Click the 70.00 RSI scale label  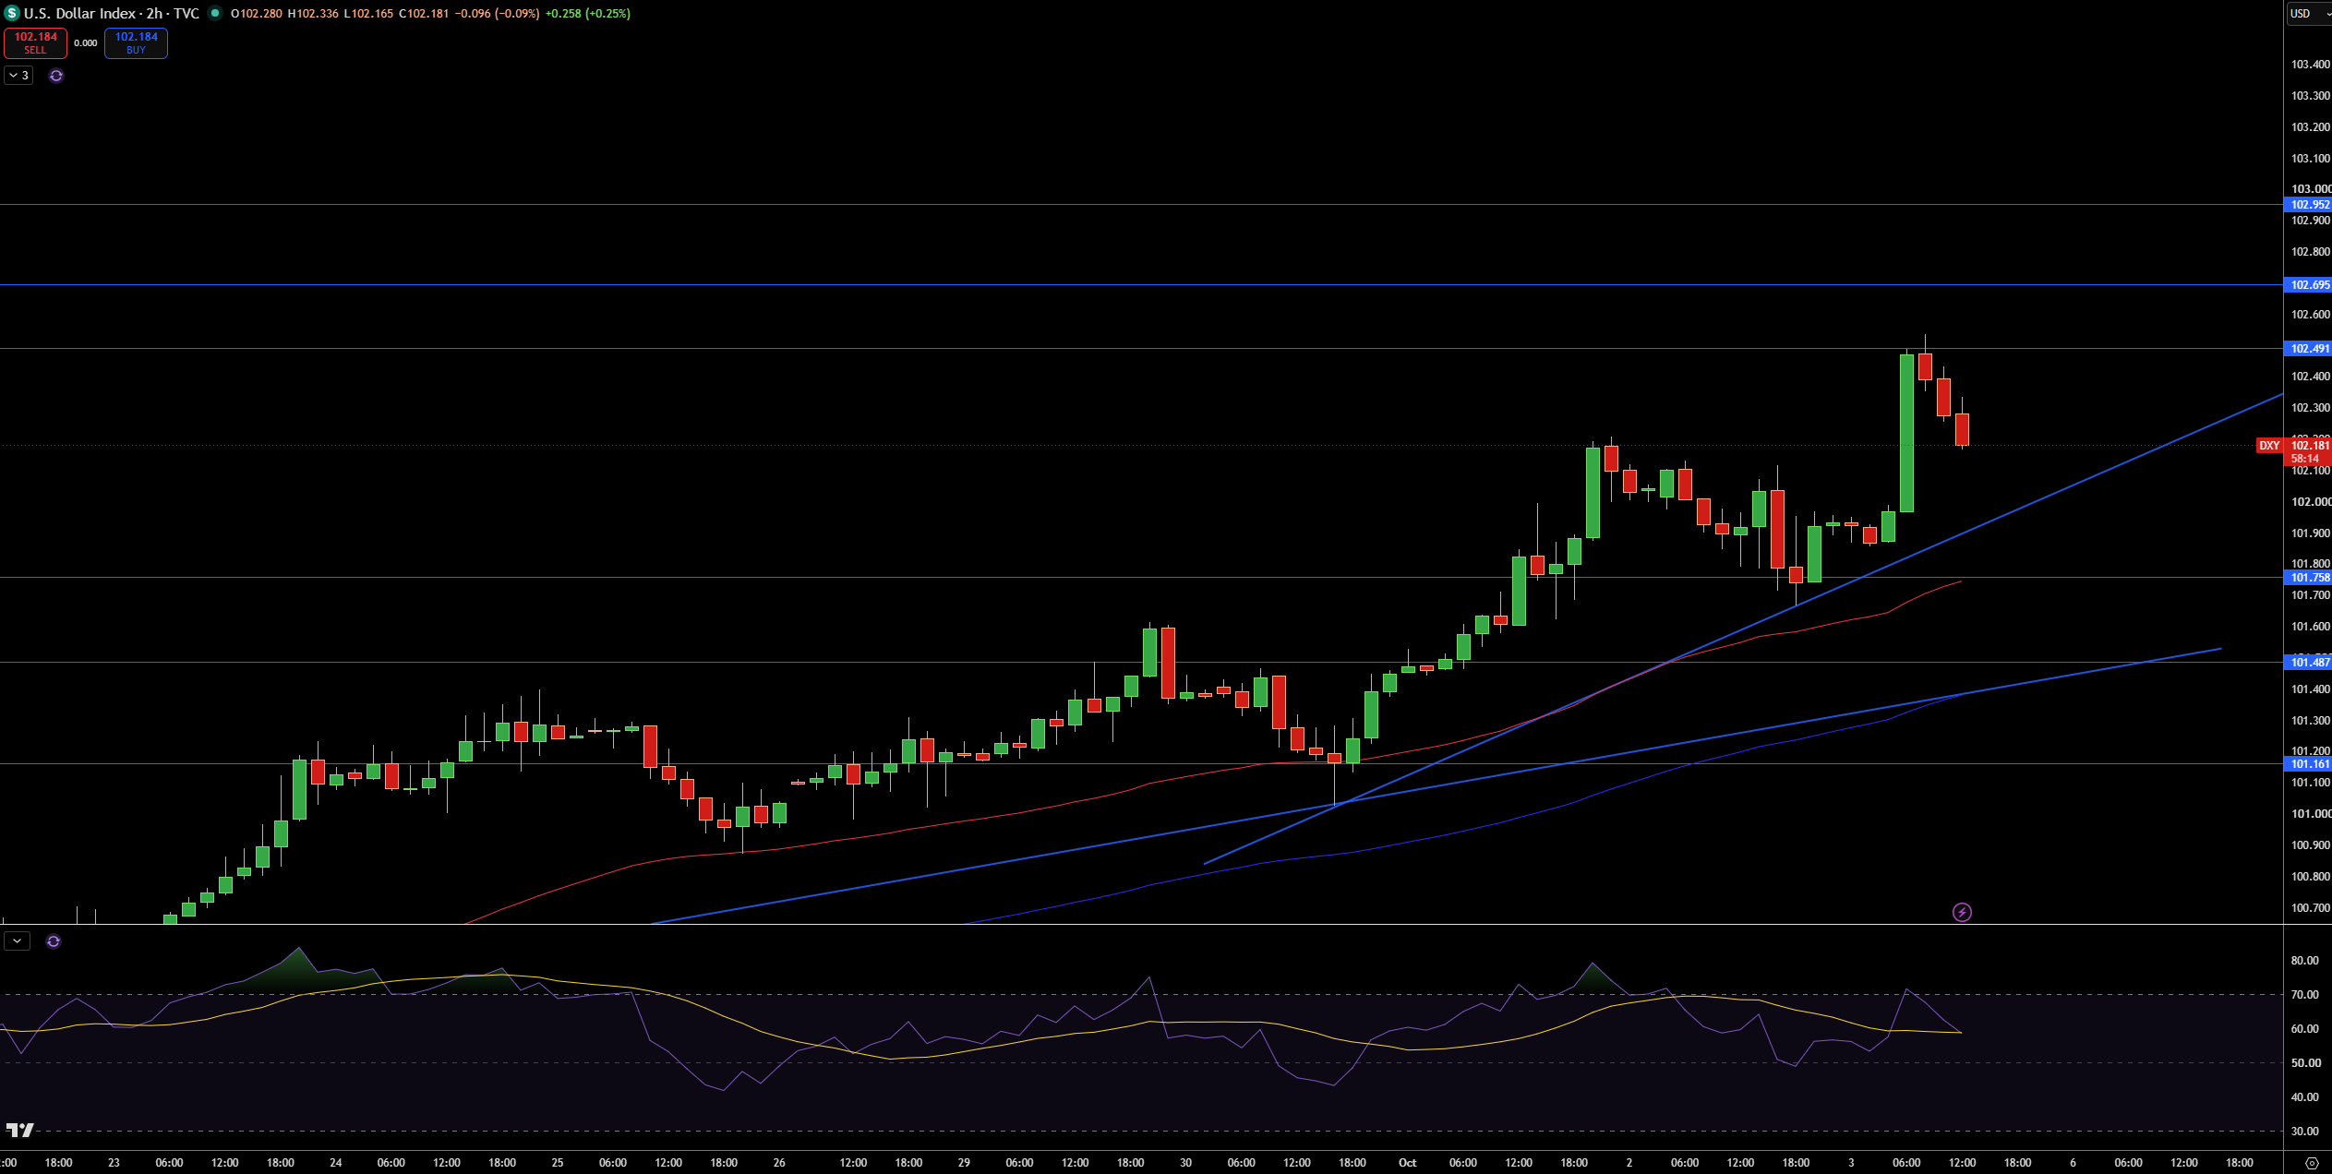pos(2305,995)
